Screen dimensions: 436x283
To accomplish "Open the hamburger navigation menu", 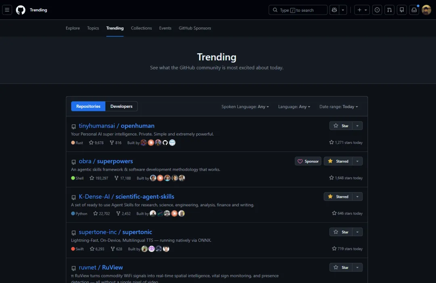I will pyautogui.click(x=7, y=10).
